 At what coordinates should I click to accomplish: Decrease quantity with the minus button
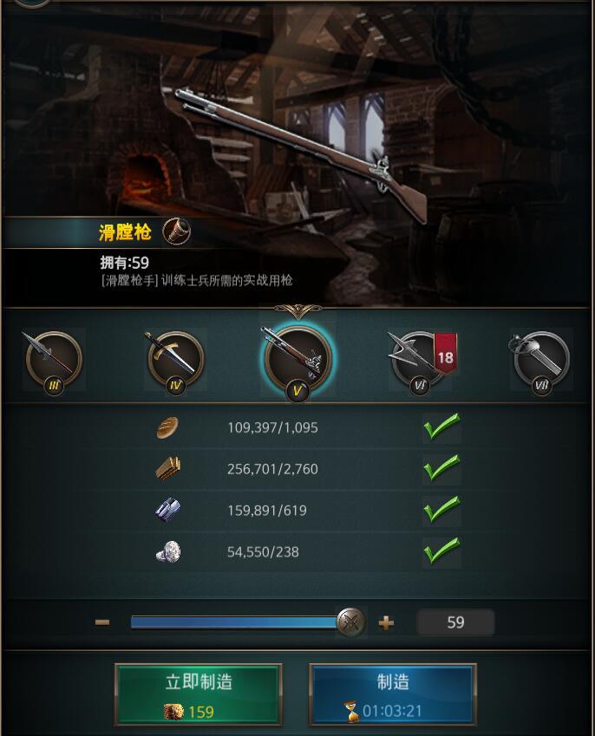(x=101, y=622)
